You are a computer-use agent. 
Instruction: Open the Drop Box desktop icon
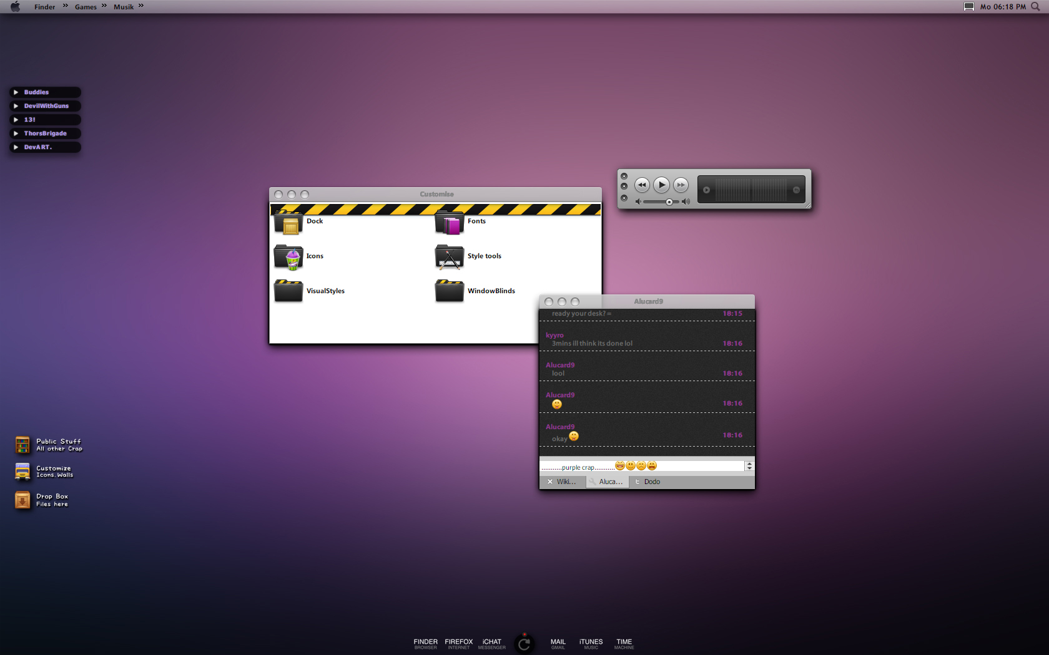click(x=22, y=500)
